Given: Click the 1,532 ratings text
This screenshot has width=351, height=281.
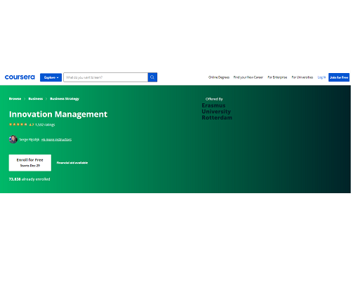Looking at the screenshot, I should point(45,124).
